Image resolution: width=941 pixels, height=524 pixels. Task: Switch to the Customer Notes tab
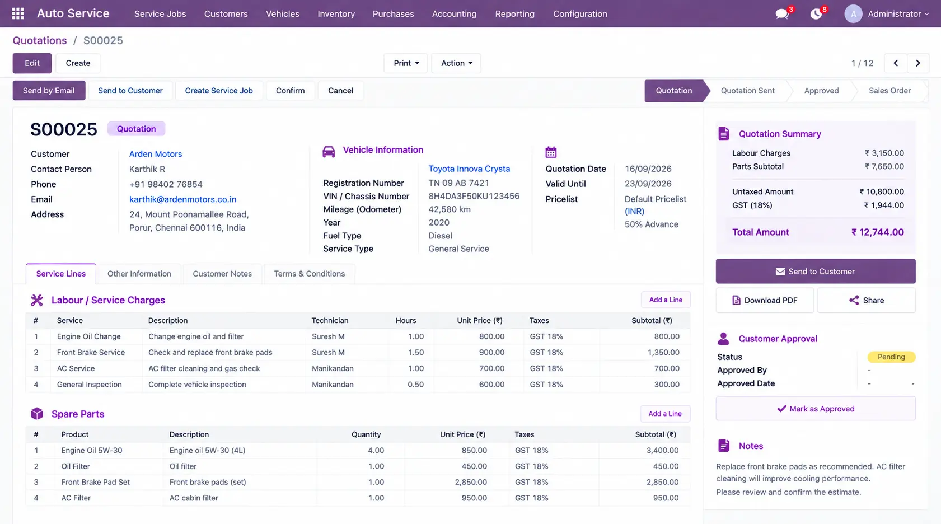pyautogui.click(x=222, y=274)
